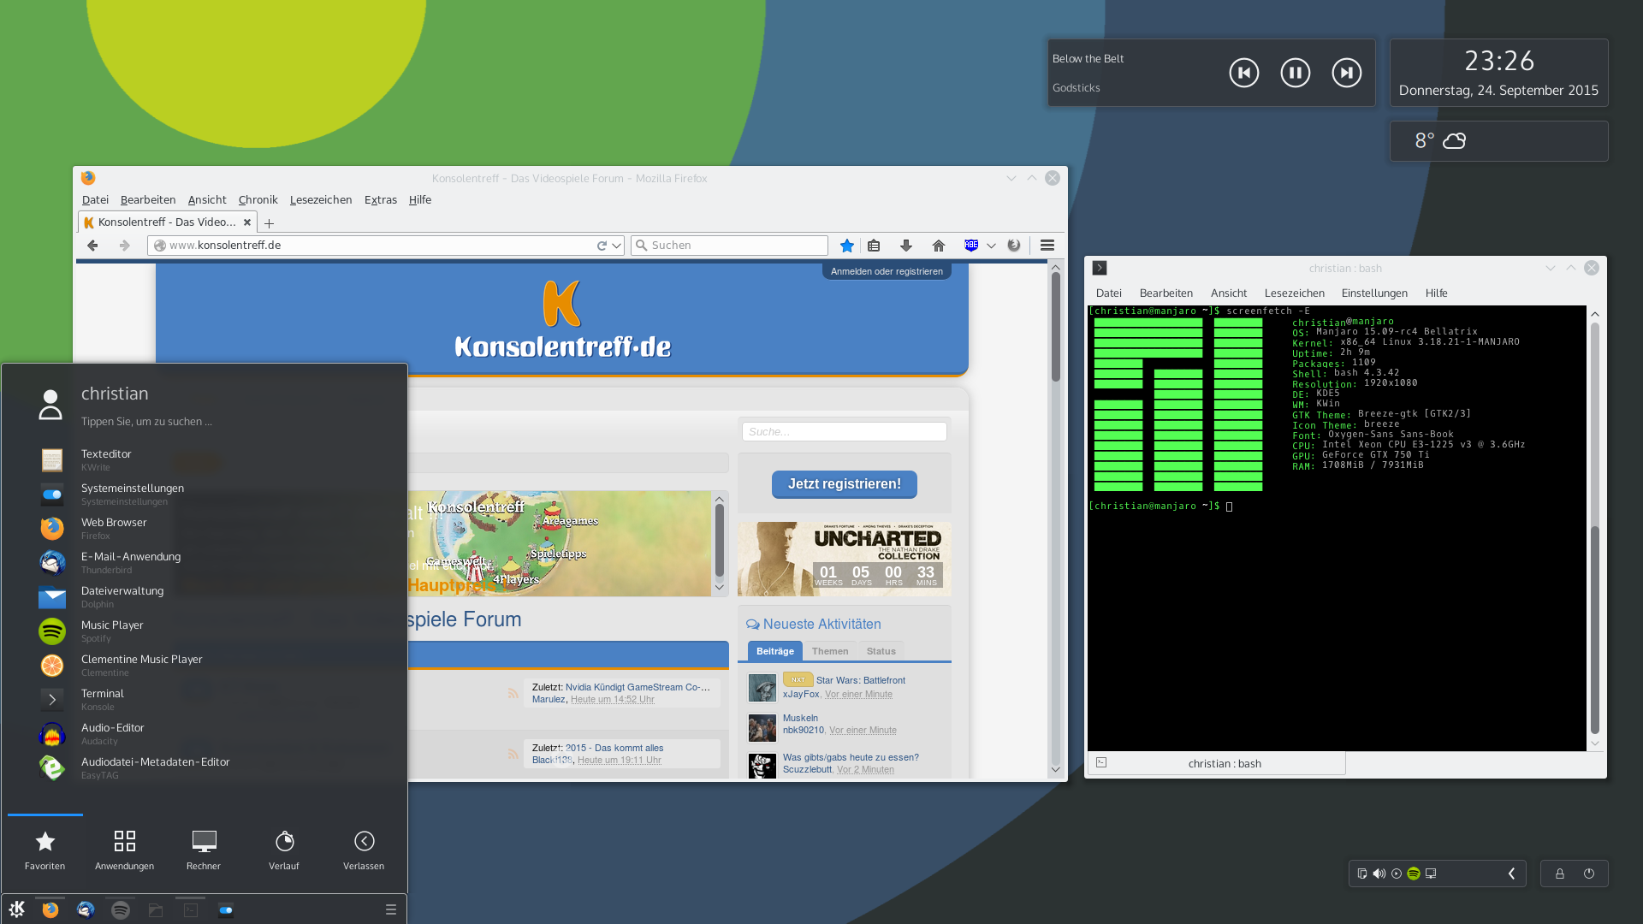Viewport: 1643px width, 924px height.
Task: Switch to the Status activity tab
Action: pos(881,651)
